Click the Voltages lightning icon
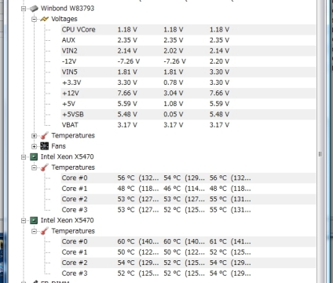The height and width of the screenshot is (283, 333). [45, 19]
